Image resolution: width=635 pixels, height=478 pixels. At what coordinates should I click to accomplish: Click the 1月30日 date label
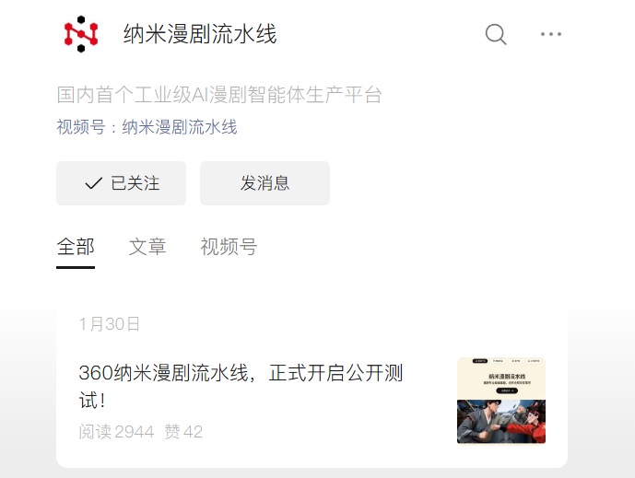pos(110,324)
